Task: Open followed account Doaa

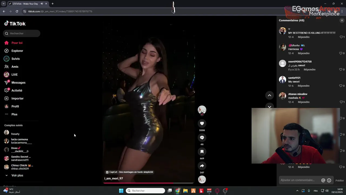Action: 17,149
